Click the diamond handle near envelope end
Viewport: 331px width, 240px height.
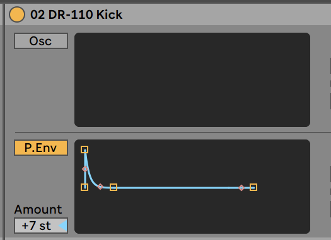click(x=241, y=188)
